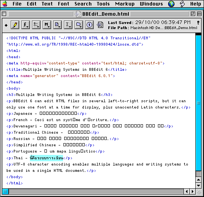204x197 pixels.
Task: Click the Traditional Chinese paragraph line
Action: click(53, 133)
